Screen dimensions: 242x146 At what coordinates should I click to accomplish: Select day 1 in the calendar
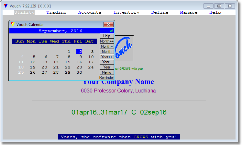[69, 52]
